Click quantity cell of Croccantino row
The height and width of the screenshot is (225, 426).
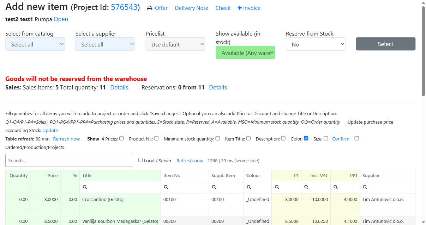pos(18,204)
